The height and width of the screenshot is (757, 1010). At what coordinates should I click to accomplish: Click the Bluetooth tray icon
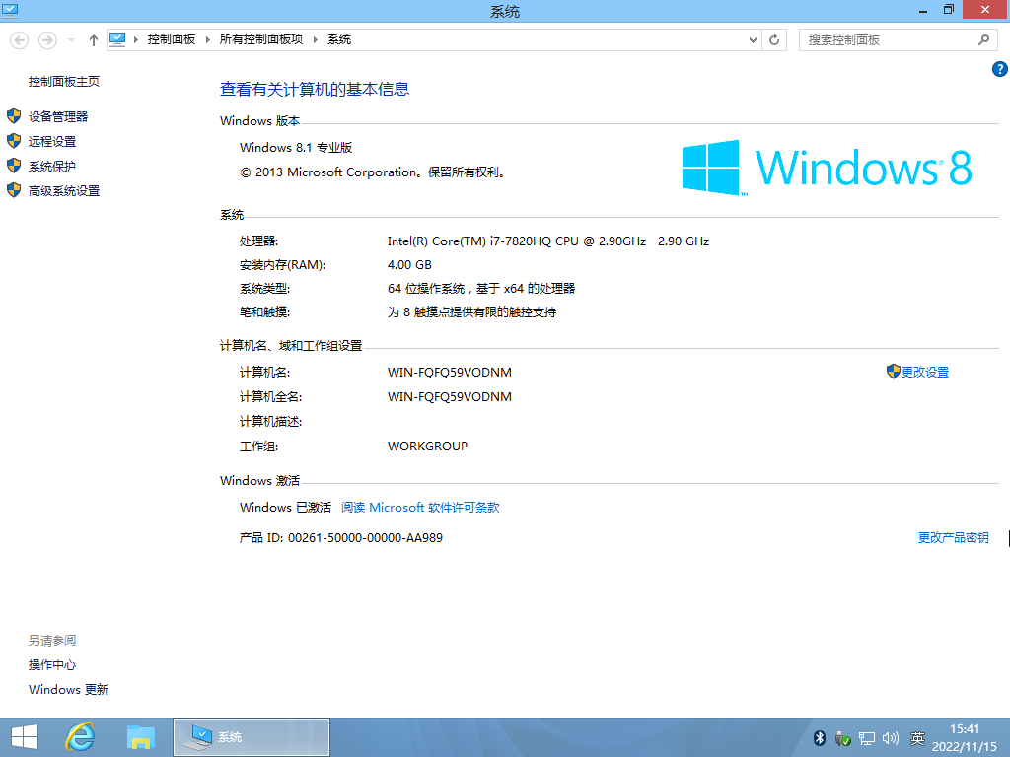tap(820, 738)
